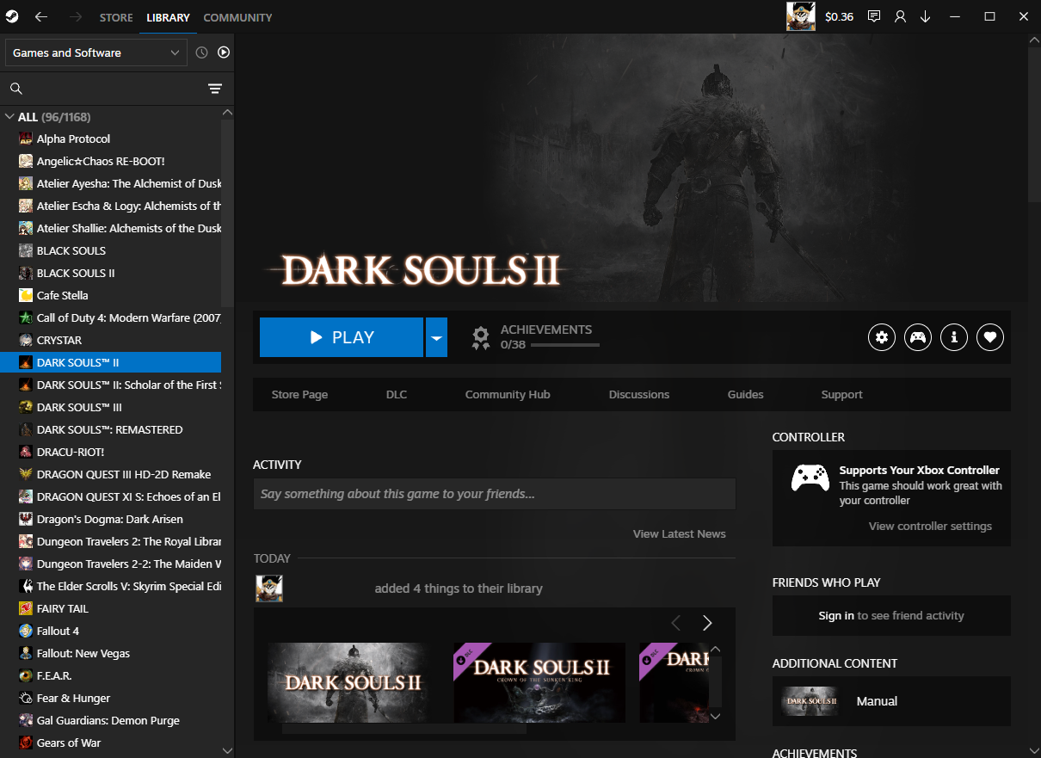This screenshot has width=1041, height=758.
Task: Open the STORE tab
Action: 116,17
